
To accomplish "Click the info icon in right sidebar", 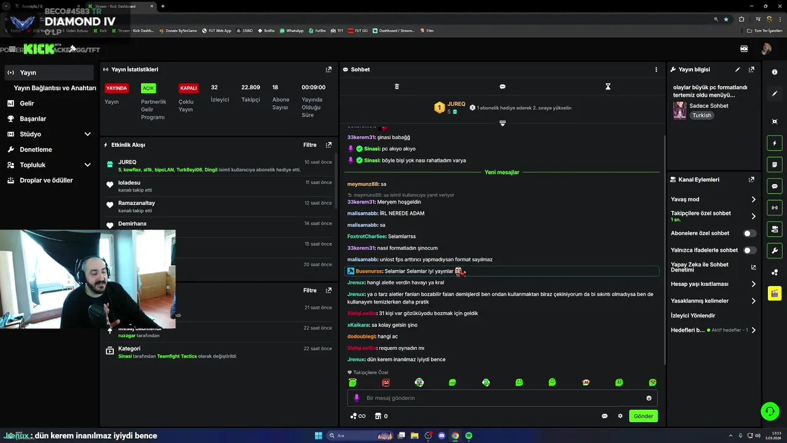I will pos(775,72).
